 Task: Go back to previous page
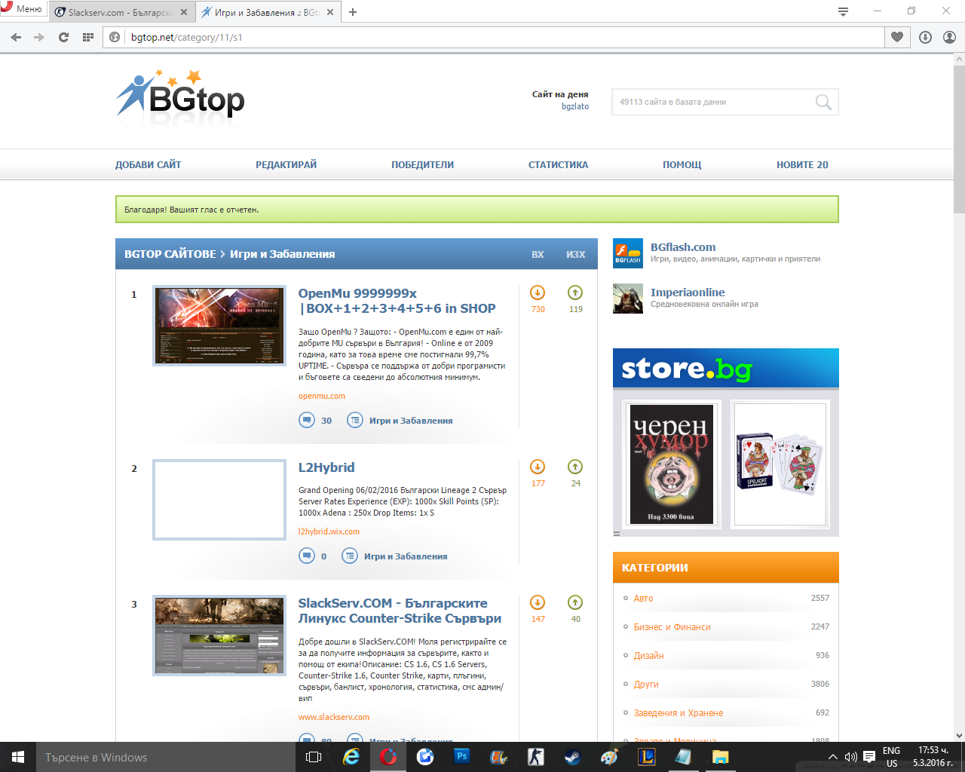click(16, 37)
